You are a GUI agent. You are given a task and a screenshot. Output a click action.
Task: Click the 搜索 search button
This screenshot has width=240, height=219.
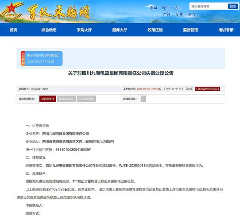click(233, 6)
